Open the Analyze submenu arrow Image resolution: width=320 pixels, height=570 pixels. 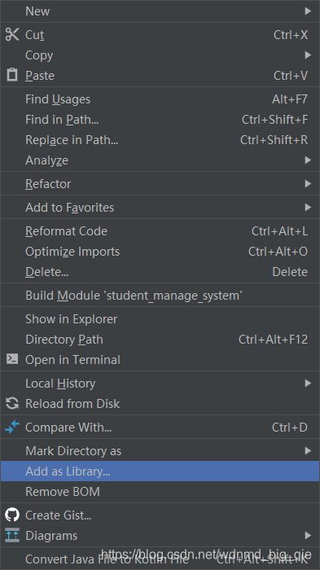[x=308, y=160]
